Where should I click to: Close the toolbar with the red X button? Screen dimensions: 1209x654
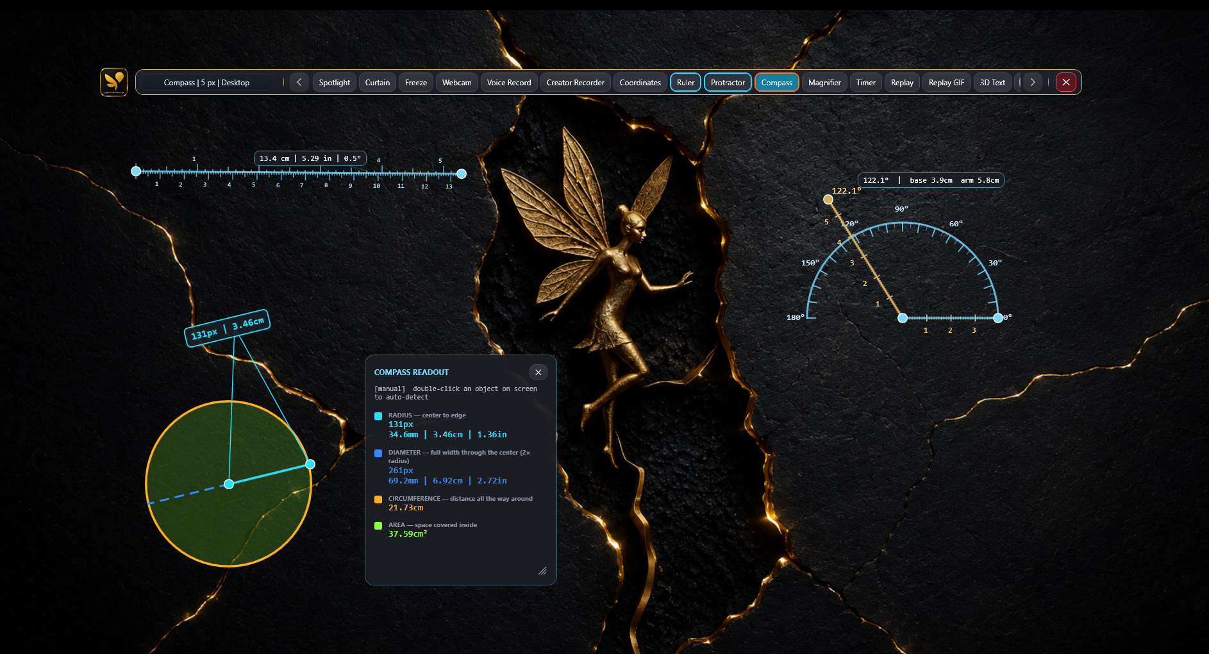click(1066, 82)
